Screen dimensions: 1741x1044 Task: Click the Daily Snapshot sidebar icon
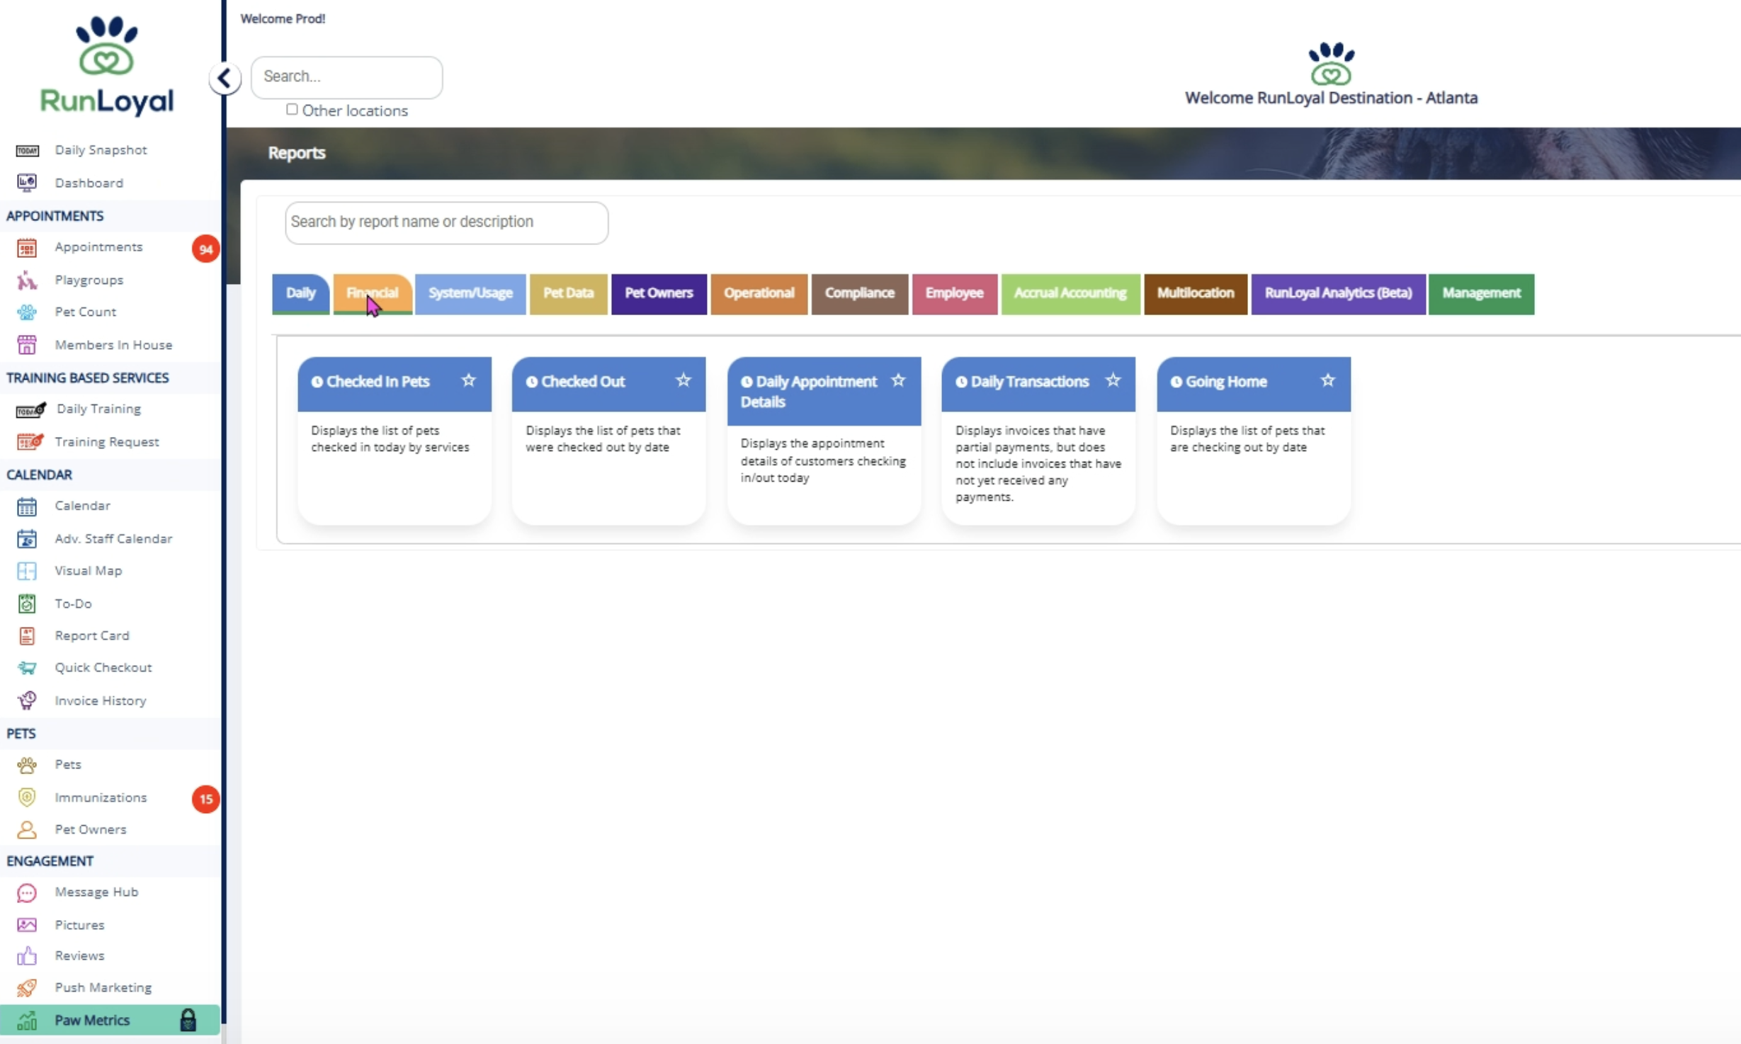(27, 150)
